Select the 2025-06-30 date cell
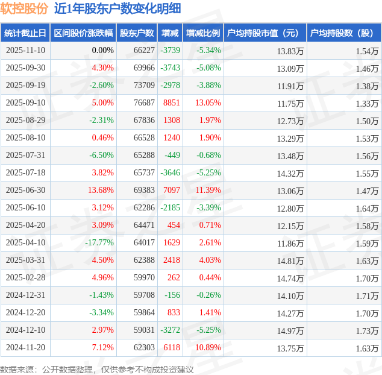Image resolution: width=382 pixels, height=375 pixels. pos(25,191)
